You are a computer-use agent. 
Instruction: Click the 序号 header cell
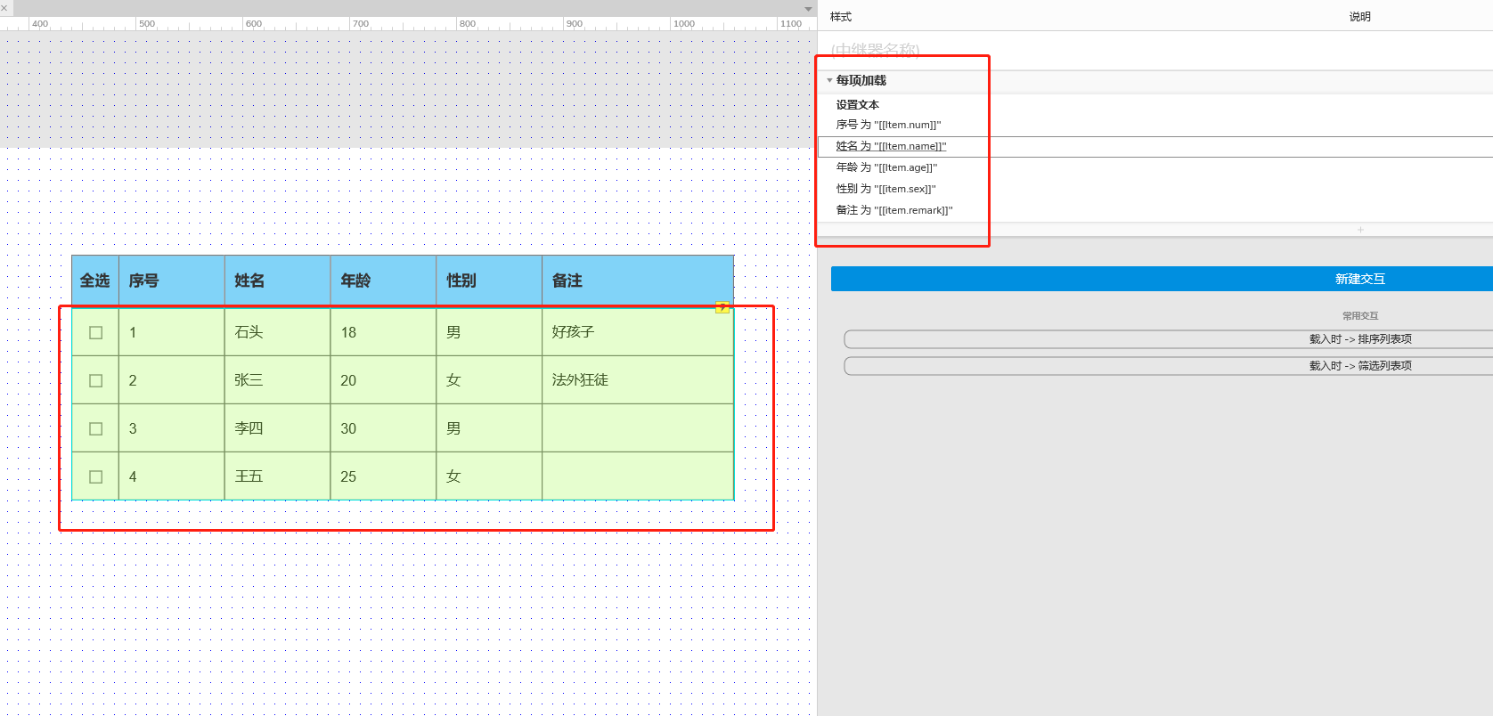click(171, 281)
